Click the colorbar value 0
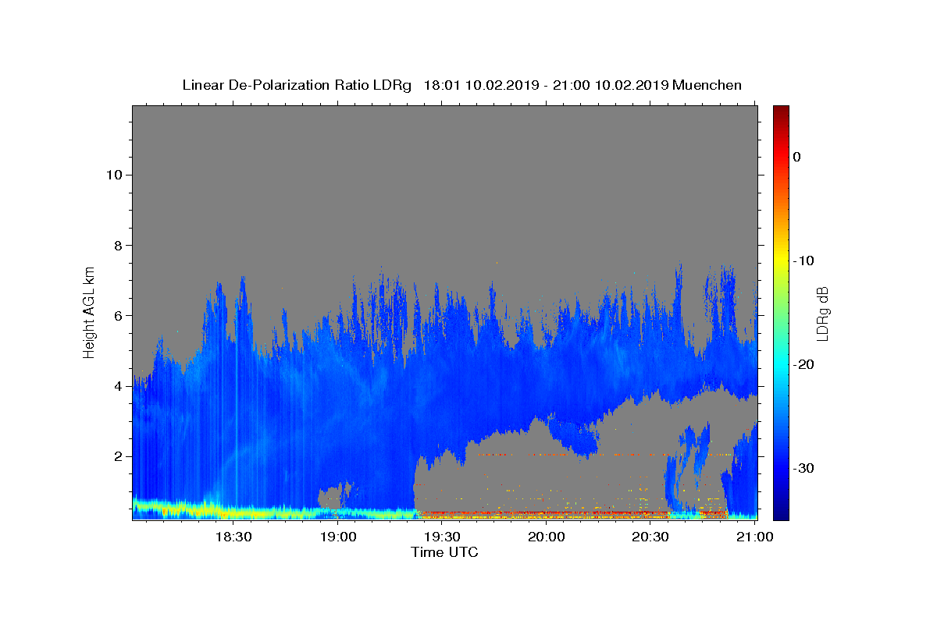 click(x=796, y=157)
